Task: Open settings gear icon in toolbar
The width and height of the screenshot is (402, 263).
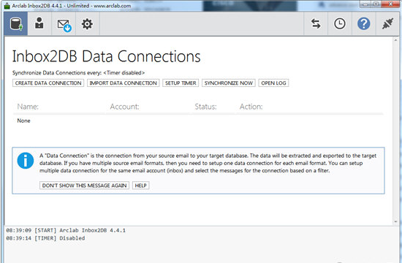Action: click(x=87, y=24)
